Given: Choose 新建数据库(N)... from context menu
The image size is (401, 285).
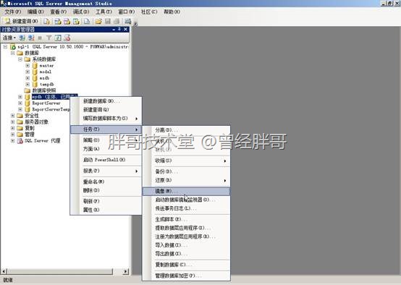Looking at the screenshot, I should point(106,101).
